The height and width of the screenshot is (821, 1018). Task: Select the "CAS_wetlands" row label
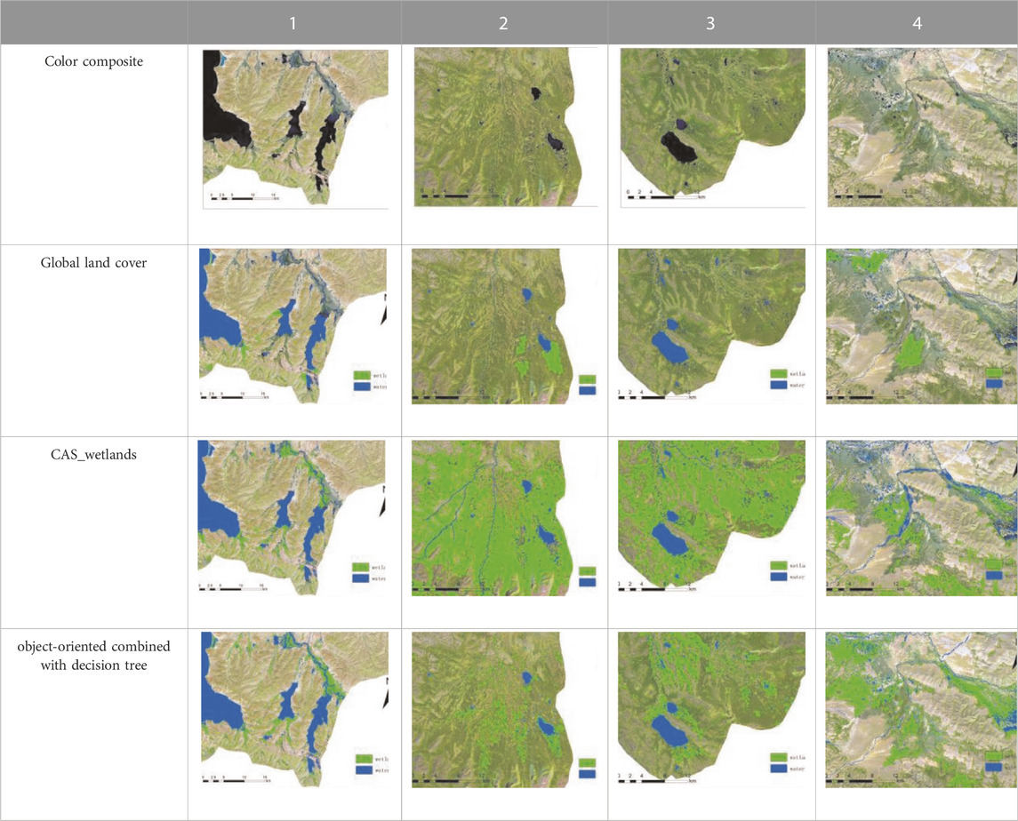[x=93, y=454]
